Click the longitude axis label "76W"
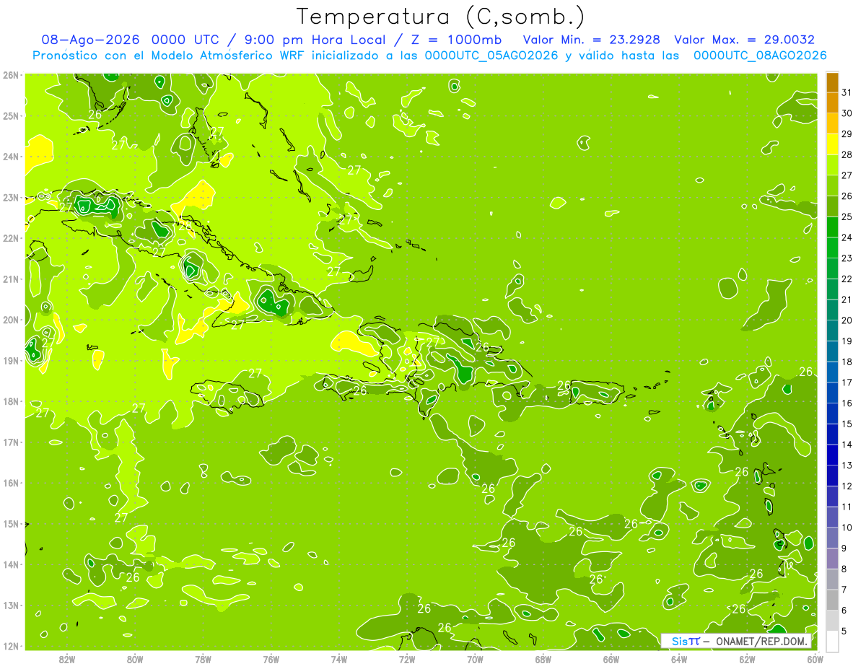This screenshot has height=669, width=866. tap(271, 659)
